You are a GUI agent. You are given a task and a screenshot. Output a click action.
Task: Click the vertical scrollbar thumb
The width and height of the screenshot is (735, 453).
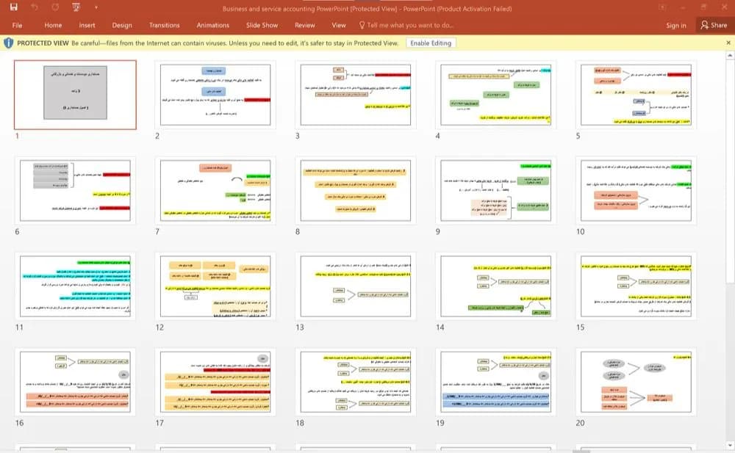pos(730,171)
